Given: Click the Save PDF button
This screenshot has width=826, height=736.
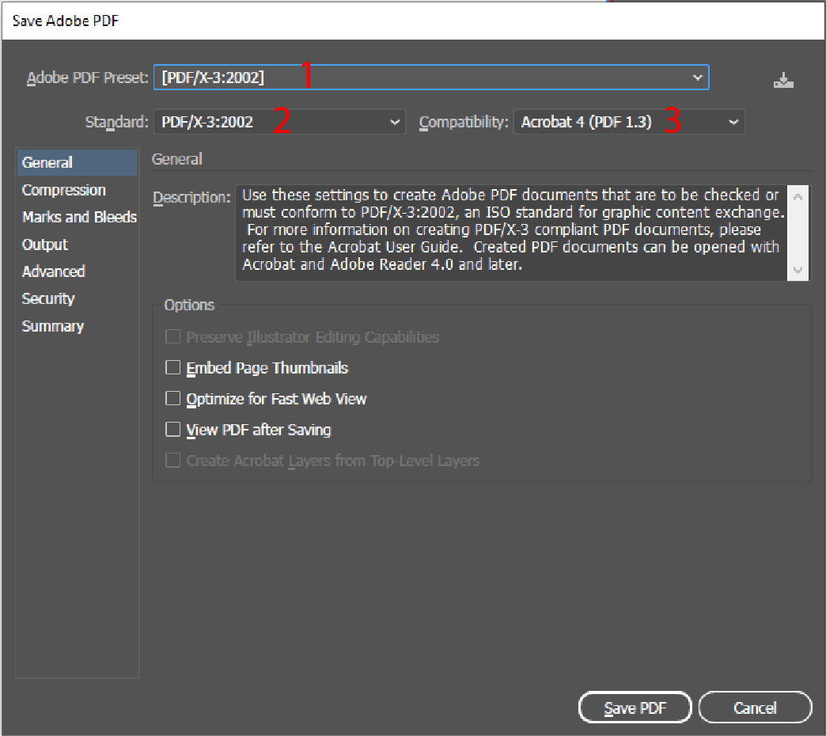Looking at the screenshot, I should click(x=635, y=708).
